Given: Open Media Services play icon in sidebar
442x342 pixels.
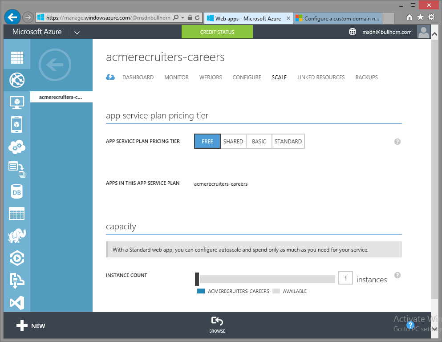Looking at the screenshot, I should click(17, 258).
